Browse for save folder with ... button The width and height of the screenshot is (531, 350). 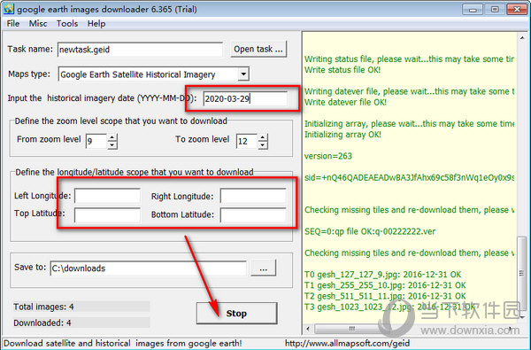(x=263, y=268)
